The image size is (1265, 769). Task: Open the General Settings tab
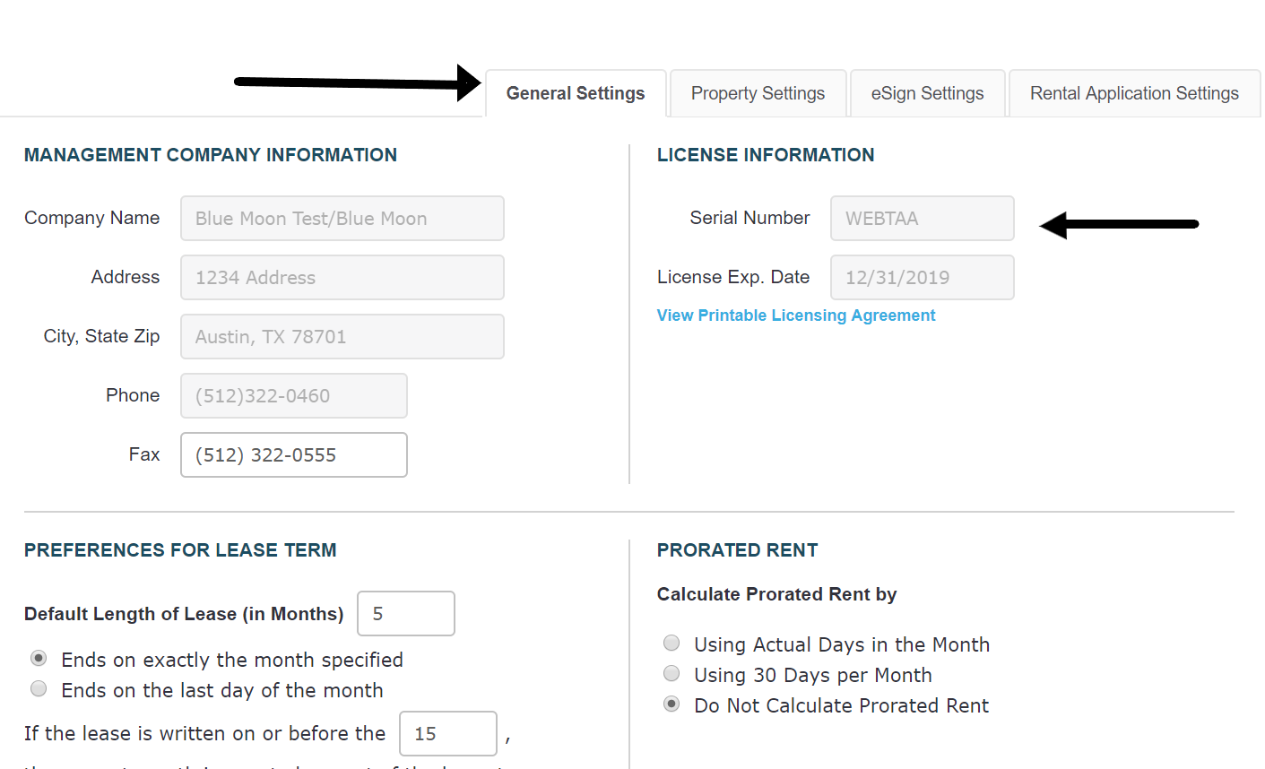pos(575,93)
